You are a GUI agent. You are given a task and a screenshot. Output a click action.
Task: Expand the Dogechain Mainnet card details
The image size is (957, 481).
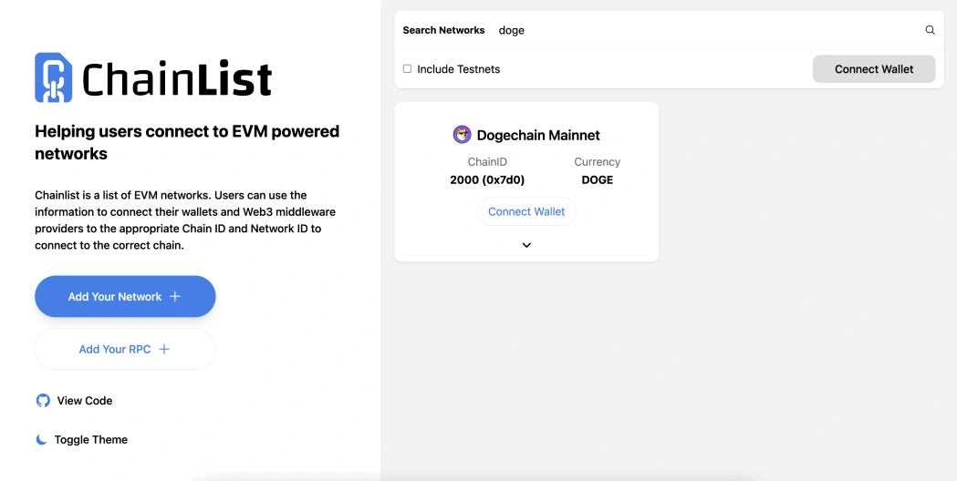pyautogui.click(x=526, y=245)
